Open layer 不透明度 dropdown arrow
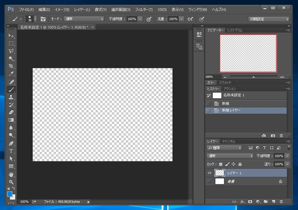298x210 pixels. pos(287,156)
